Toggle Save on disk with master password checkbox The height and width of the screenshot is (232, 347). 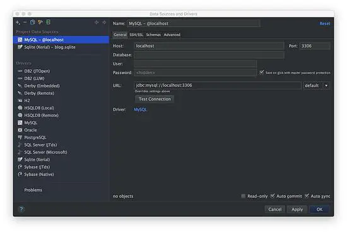[262, 72]
